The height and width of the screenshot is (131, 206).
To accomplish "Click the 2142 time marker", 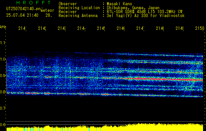I will click(42, 28).
